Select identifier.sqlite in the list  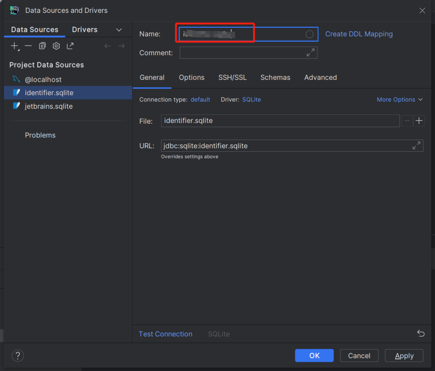(68, 93)
